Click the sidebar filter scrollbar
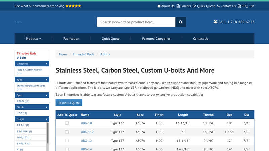This screenshot has width=269, height=151. [48, 133]
